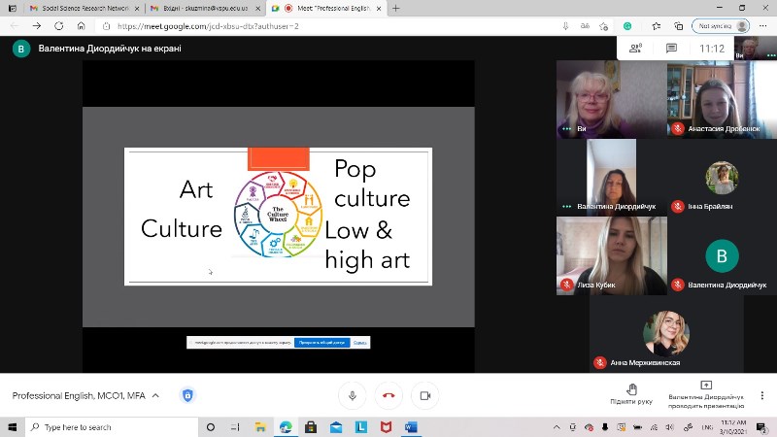This screenshot has width=777, height=437.
Task: Click the red hang-up call button
Action: tap(388, 395)
